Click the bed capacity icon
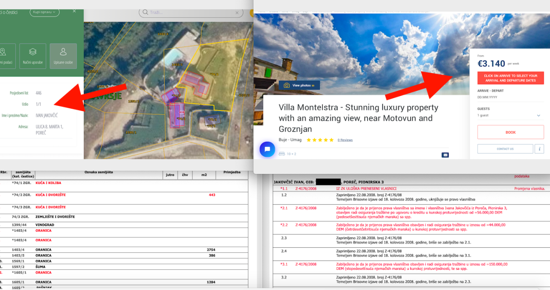The image size is (550, 290). [282, 154]
